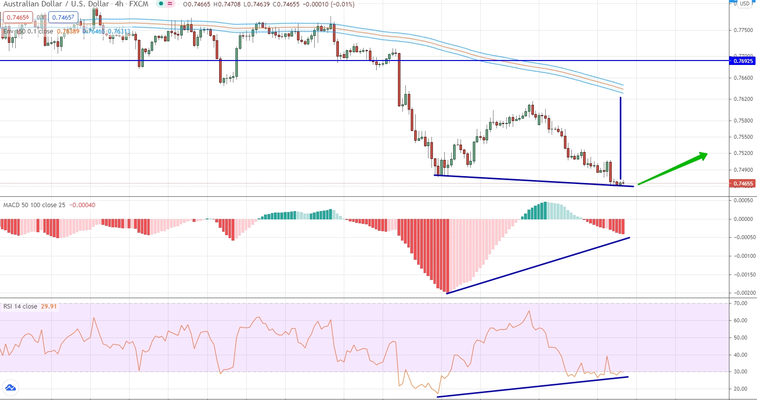757x400 pixels.
Task: Click the FXCM exchange label in title
Action: tap(139, 4)
